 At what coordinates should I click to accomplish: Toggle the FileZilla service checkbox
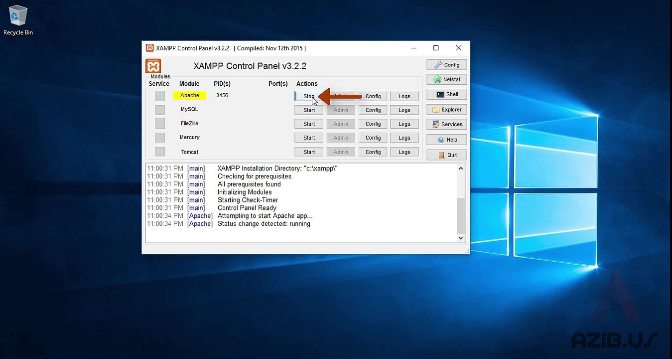click(x=160, y=124)
